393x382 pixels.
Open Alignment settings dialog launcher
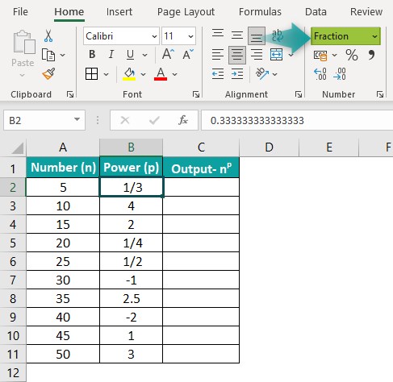[x=299, y=94]
